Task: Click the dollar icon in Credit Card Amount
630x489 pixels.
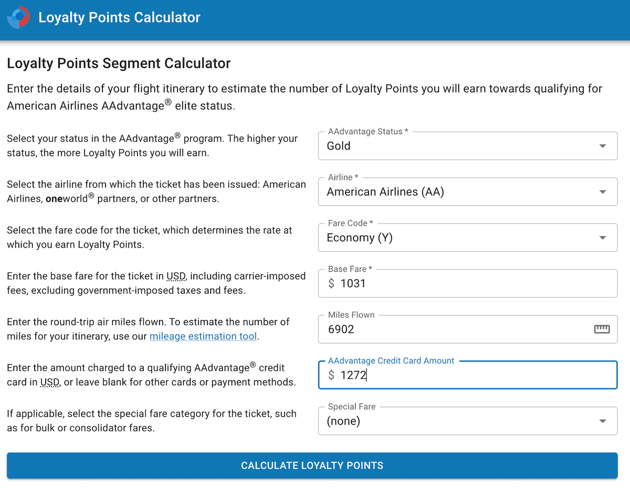Action: tap(331, 375)
